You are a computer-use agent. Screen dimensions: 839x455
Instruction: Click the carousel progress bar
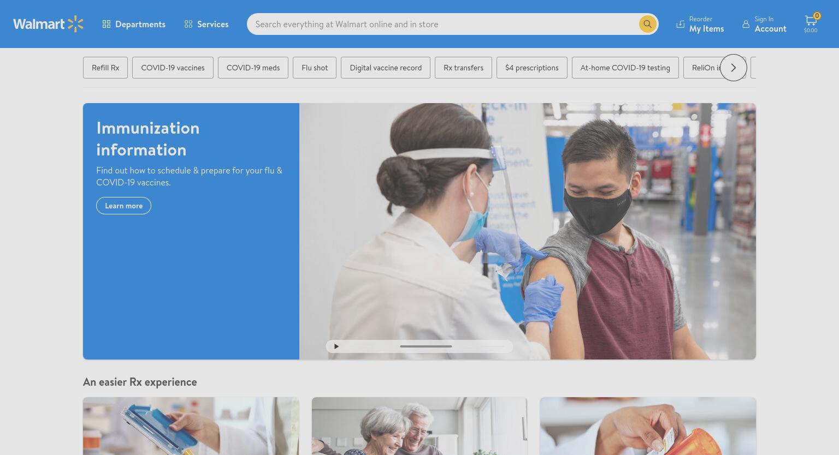(426, 346)
